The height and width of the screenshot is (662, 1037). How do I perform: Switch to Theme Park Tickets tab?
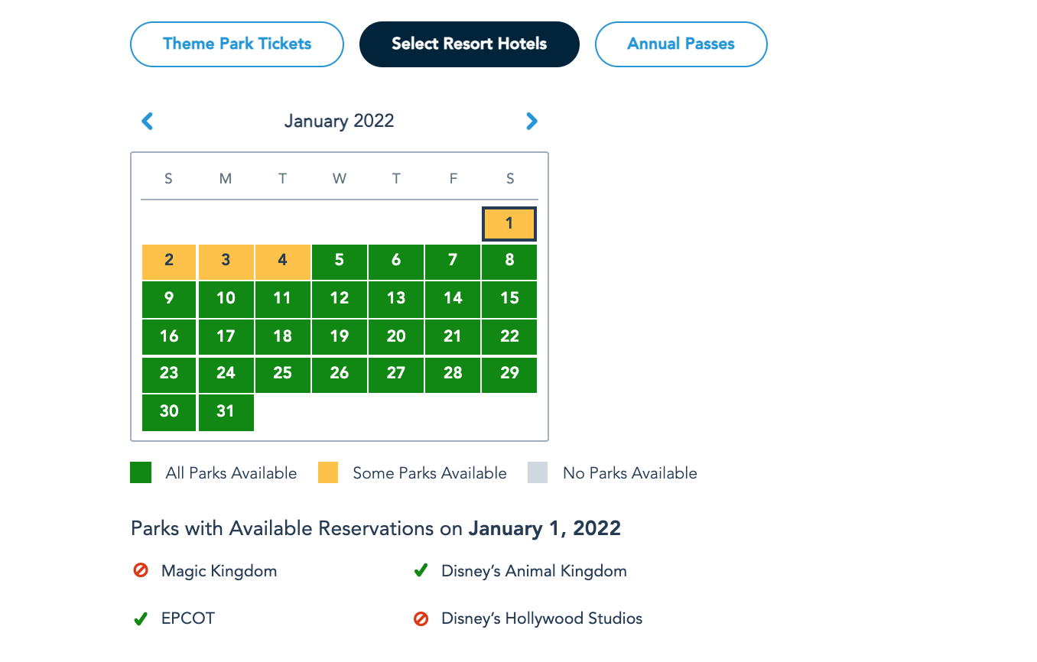(x=237, y=44)
